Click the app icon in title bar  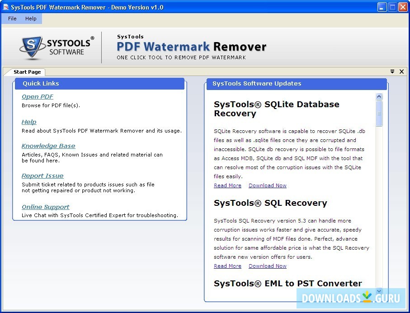(x=5, y=7)
